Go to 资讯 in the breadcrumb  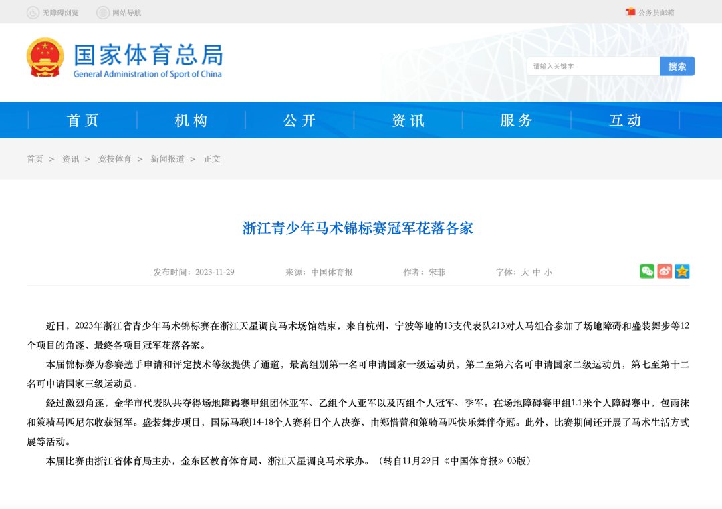(70, 159)
